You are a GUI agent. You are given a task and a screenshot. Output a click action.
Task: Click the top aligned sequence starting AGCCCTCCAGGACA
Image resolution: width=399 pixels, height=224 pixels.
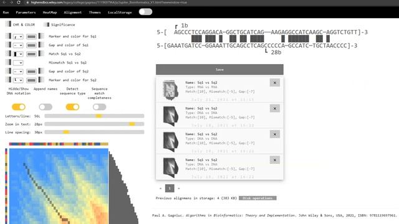coord(262,32)
